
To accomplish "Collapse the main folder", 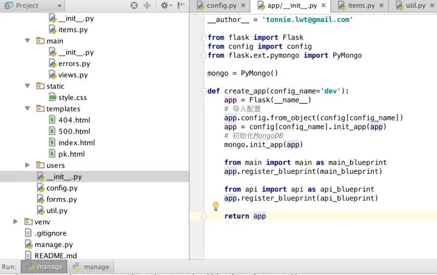I will click(27, 41).
